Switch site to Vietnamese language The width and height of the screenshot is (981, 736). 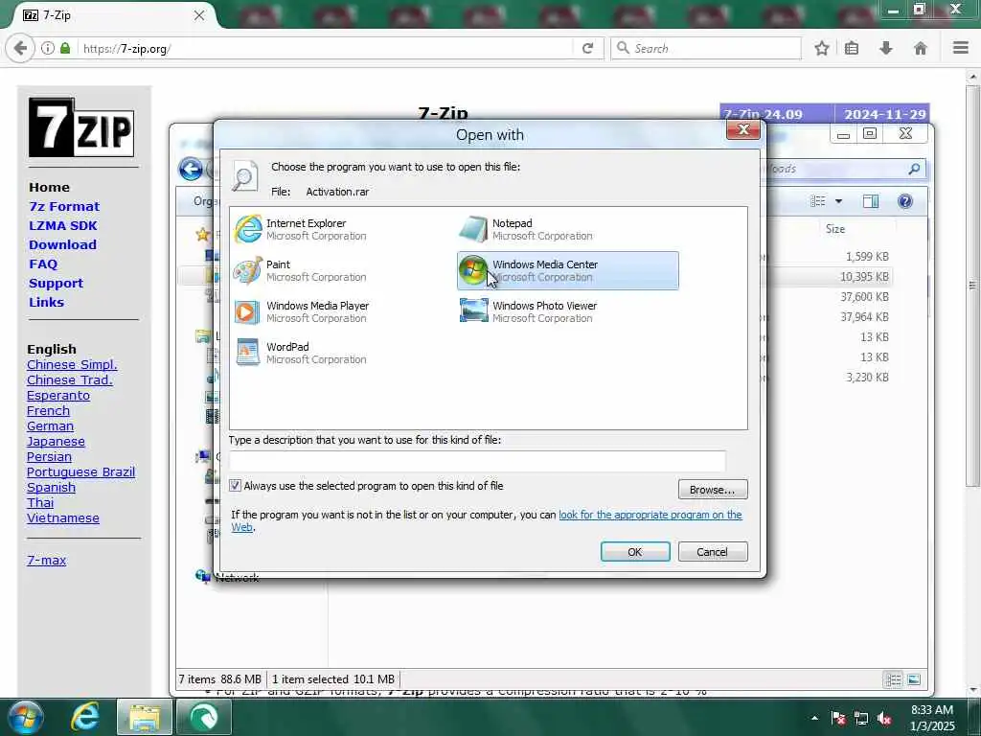(63, 518)
